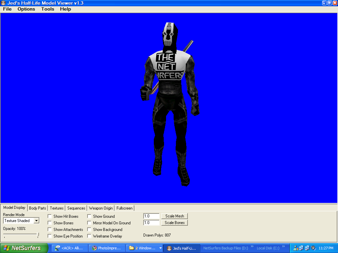This screenshot has width=338, height=253.
Task: Click the Render Mode label
Action: 14,215
